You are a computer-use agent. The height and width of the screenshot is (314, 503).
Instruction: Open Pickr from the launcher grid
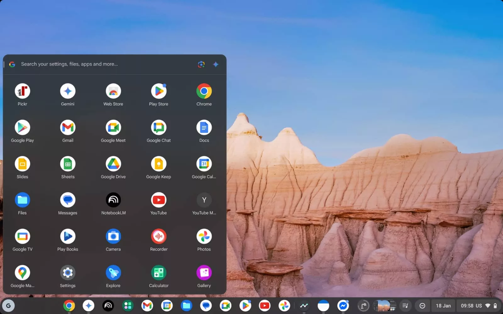point(22,92)
